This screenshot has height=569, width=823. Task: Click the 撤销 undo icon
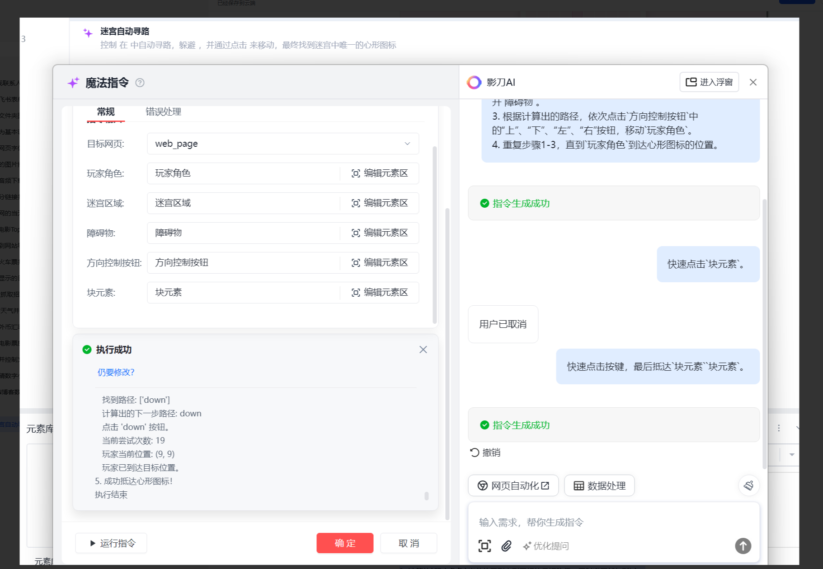tap(474, 452)
